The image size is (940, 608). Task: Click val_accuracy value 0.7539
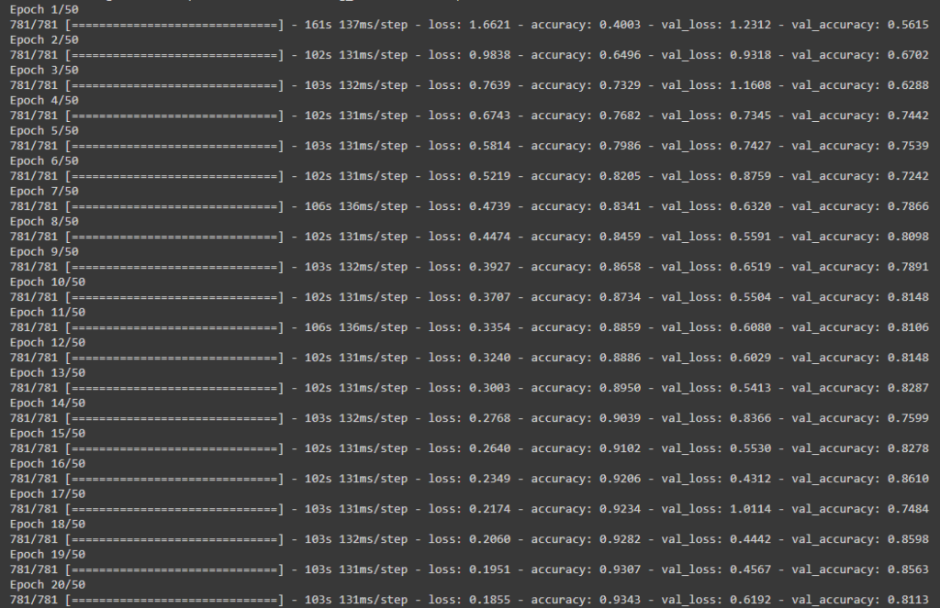908,146
